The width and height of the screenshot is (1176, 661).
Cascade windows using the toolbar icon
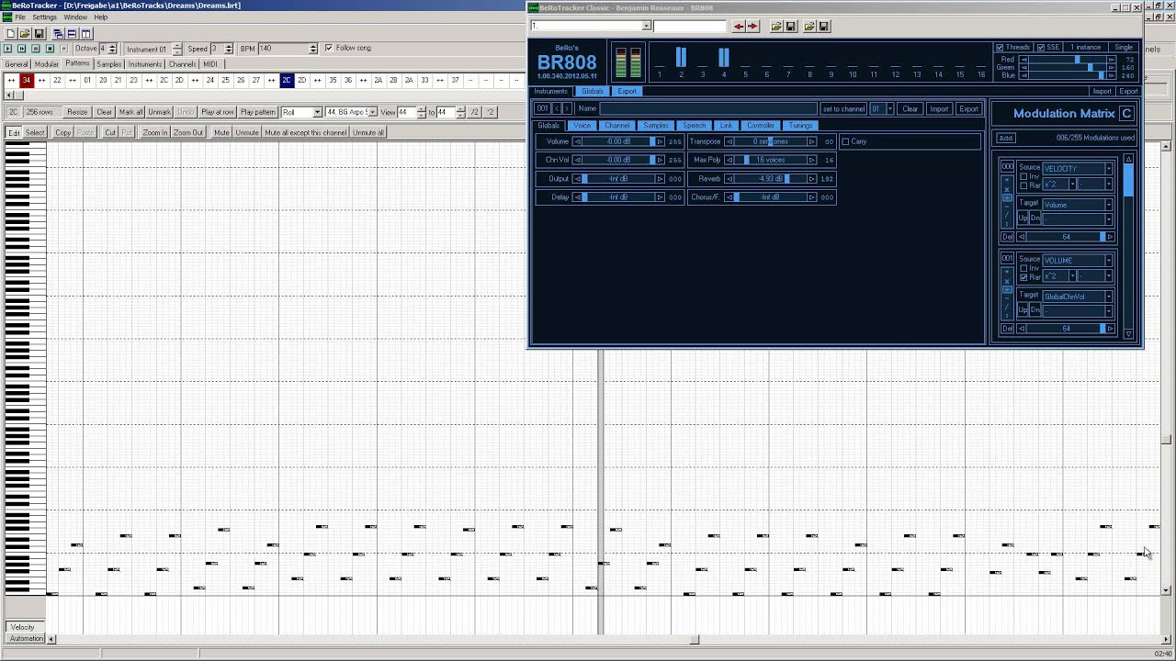pos(58,34)
